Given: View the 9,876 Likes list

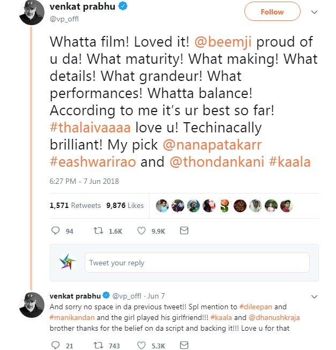Looking at the screenshot, I should (125, 205).
